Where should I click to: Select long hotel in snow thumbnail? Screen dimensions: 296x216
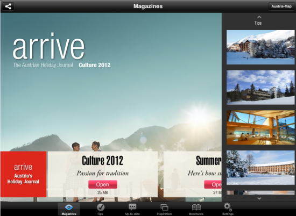tap(260, 168)
